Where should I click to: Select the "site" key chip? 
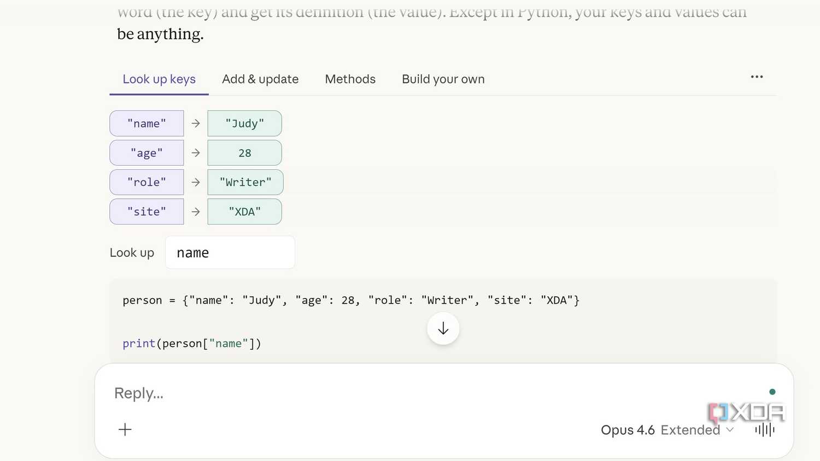click(x=147, y=211)
